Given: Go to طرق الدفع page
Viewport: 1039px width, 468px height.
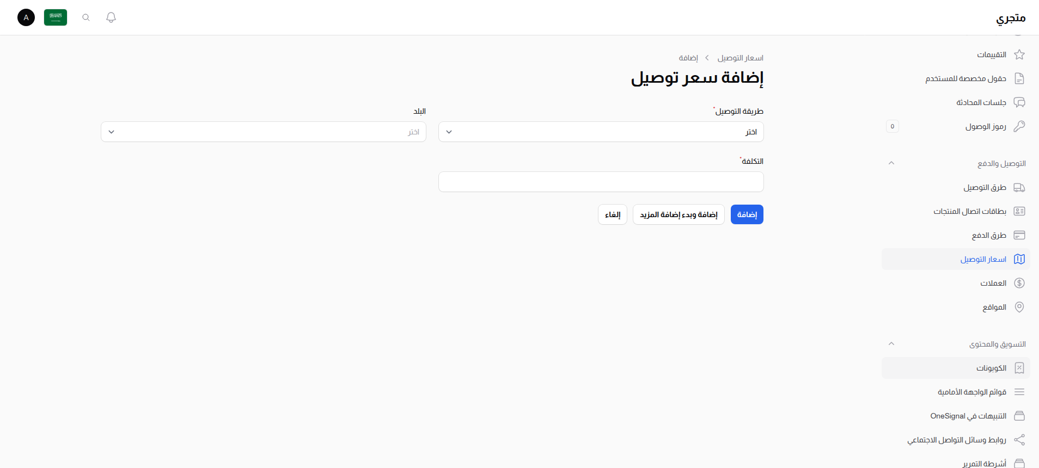Looking at the screenshot, I should coord(956,235).
